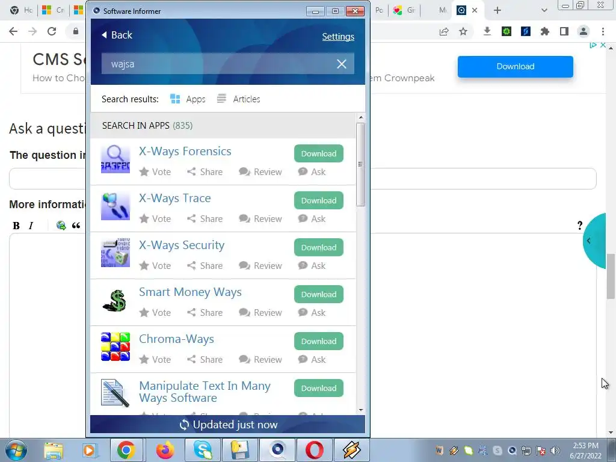The height and width of the screenshot is (462, 616).
Task: Share Smart Money Ways
Action: pos(205,313)
